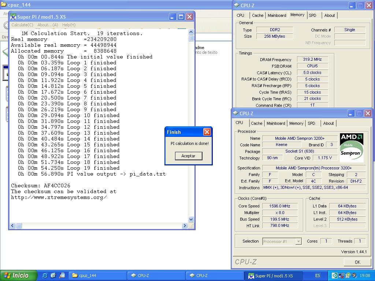Click the Package Socket S1 (638) value
The image size is (375, 281).
click(x=300, y=151)
